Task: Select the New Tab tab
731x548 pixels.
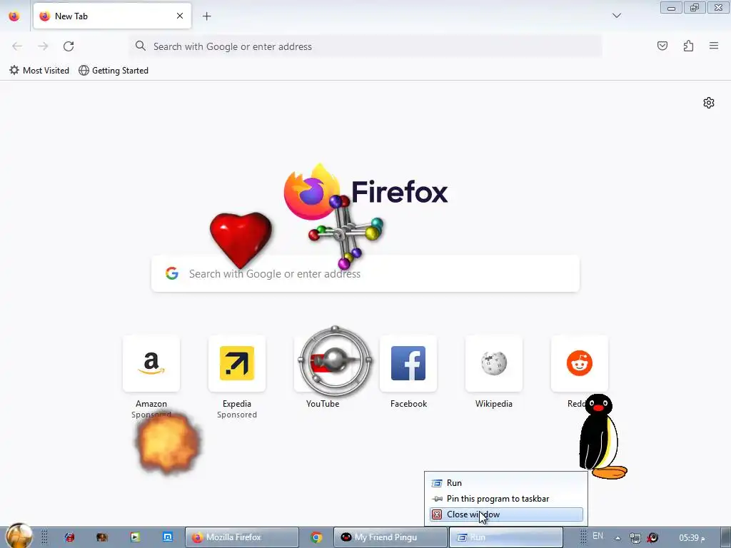Action: pos(112,16)
